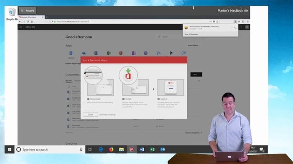The image size is (293, 164).
Task: Open the account profile avatar
Action: 247,27
